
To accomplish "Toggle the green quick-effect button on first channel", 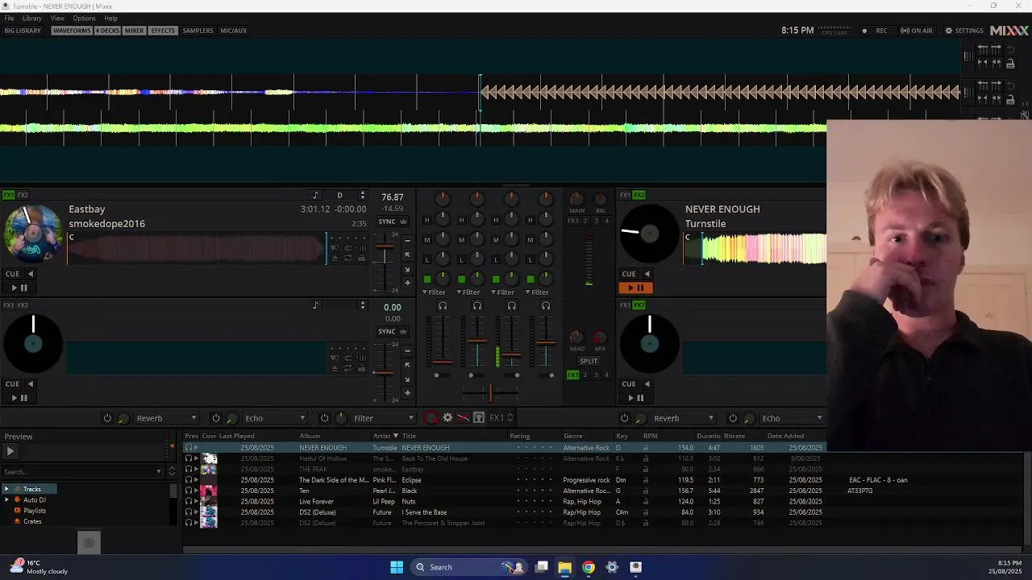I will point(427,279).
